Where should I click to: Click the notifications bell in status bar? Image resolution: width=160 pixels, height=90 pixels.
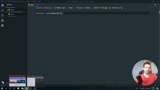point(158,85)
